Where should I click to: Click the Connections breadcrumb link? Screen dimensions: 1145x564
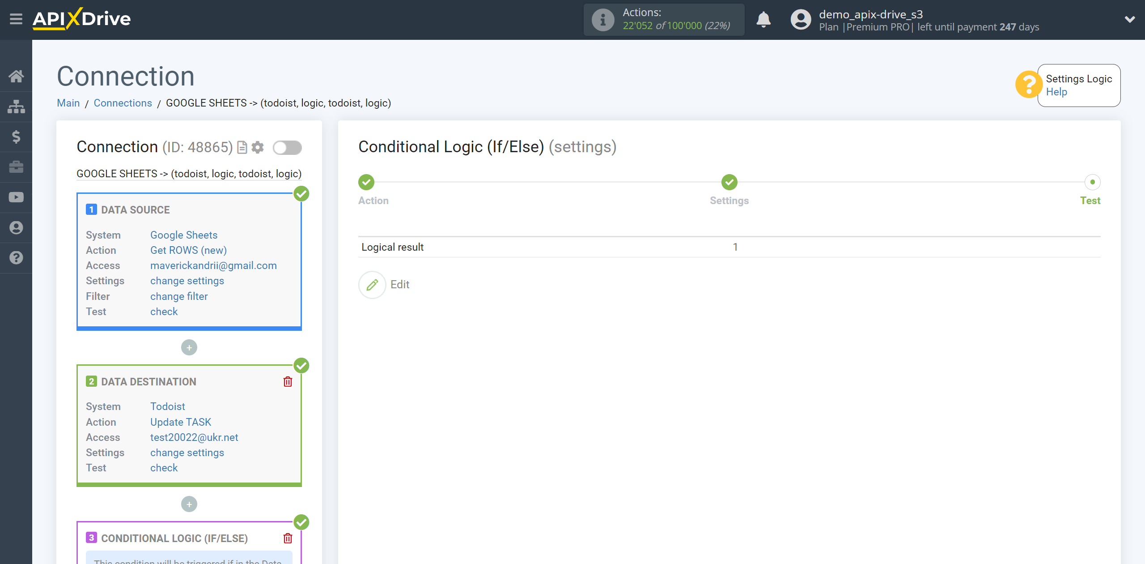click(123, 103)
